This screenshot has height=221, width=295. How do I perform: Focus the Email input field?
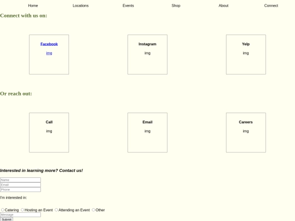[20, 185]
